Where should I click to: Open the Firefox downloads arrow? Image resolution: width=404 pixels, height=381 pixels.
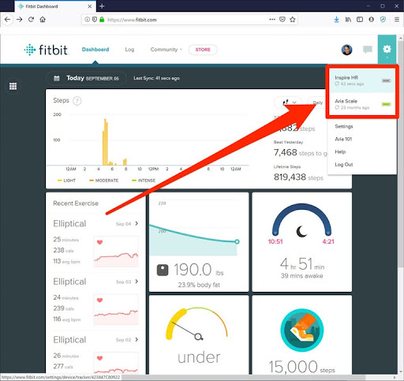[336, 20]
